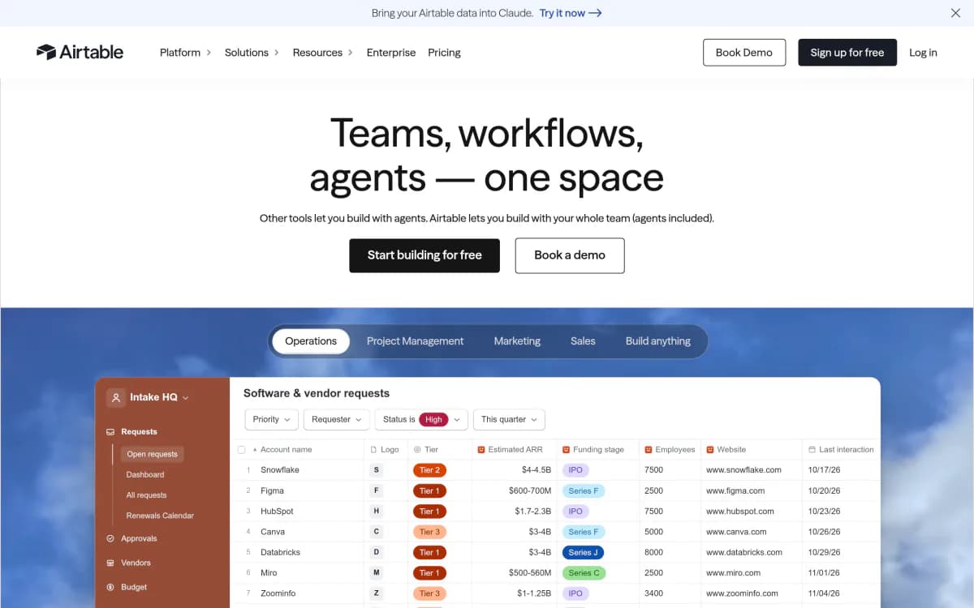Click the Estimated ARR column agent icon
This screenshot has width=974, height=608.
point(481,449)
